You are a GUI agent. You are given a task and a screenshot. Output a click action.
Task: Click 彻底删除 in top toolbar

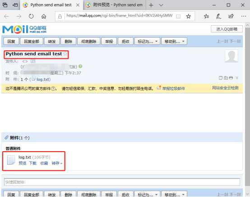coord(88,41)
